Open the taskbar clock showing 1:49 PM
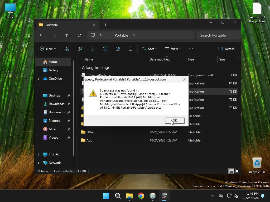 pyautogui.click(x=250, y=196)
